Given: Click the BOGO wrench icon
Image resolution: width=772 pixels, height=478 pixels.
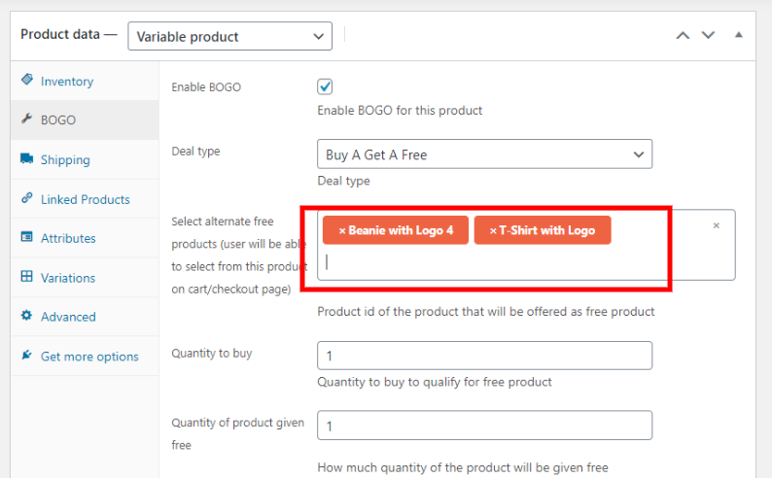Looking at the screenshot, I should pos(26,120).
